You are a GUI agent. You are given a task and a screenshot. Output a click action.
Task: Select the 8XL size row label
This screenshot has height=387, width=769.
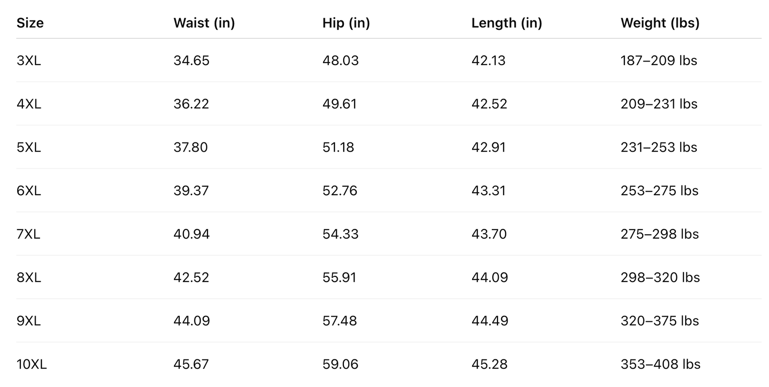click(29, 277)
